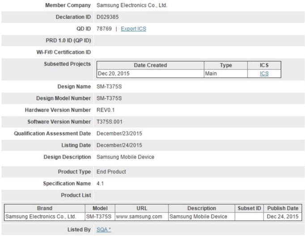Click the Wi-Fi Certification ID label
The width and height of the screenshot is (305, 236).
pyautogui.click(x=64, y=52)
